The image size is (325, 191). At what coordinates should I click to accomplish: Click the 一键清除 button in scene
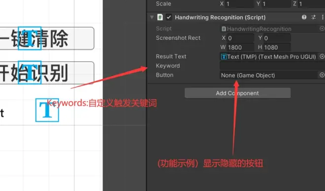[47, 38]
